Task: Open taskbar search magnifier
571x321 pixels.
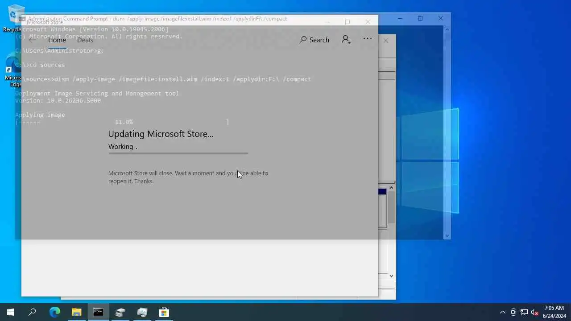Action: 32,312
